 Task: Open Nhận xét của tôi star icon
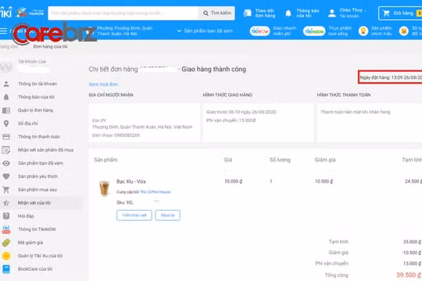coord(6,203)
